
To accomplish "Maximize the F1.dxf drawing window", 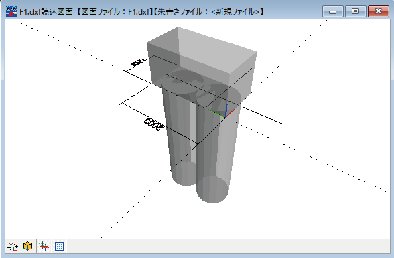I will [355, 11].
